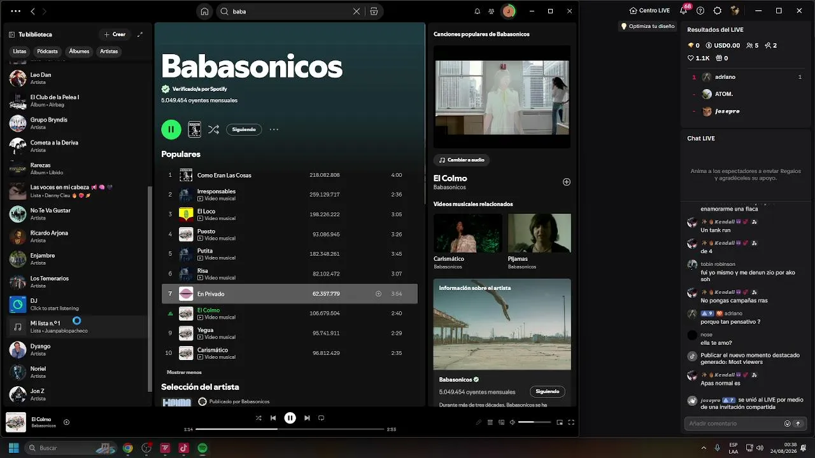The width and height of the screenshot is (815, 458).
Task: Navigate back in Spotify history
Action: 33,11
